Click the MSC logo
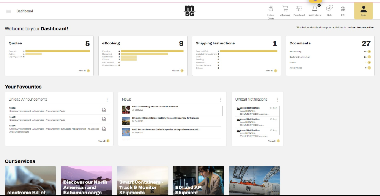Screen dimensions: 380x196 [189, 11]
